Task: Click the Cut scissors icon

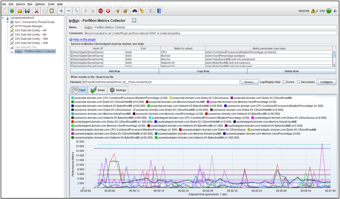Action: click(x=36, y=11)
